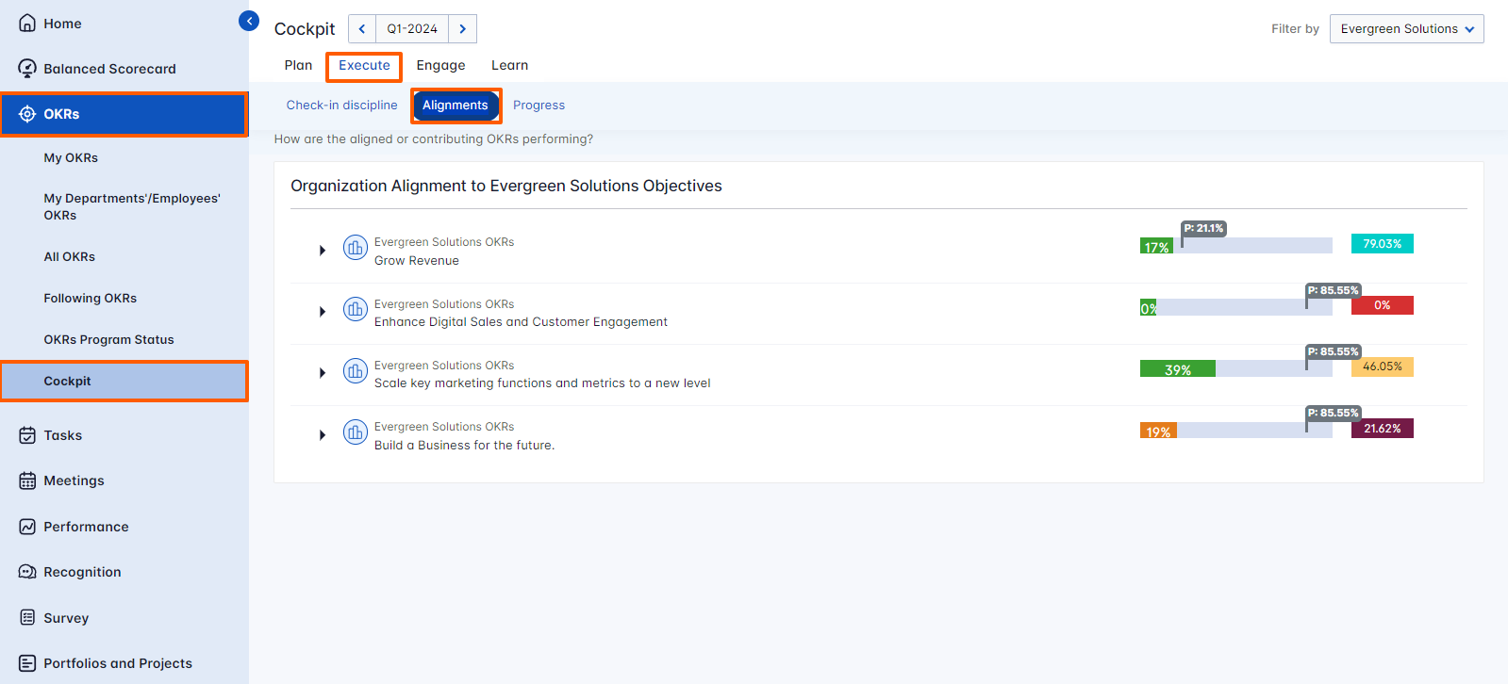The height and width of the screenshot is (684, 1508).
Task: Expand the Build a Business for the future row
Action: [323, 435]
